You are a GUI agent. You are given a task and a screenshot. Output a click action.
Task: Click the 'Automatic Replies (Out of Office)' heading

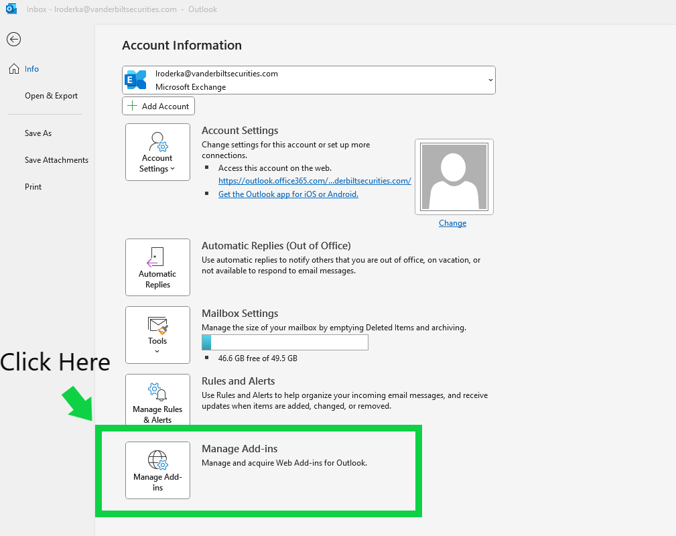pos(276,246)
